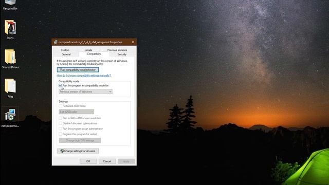Switch to the Previous Versions tab
This screenshot has height=185, width=329.
click(x=117, y=50)
